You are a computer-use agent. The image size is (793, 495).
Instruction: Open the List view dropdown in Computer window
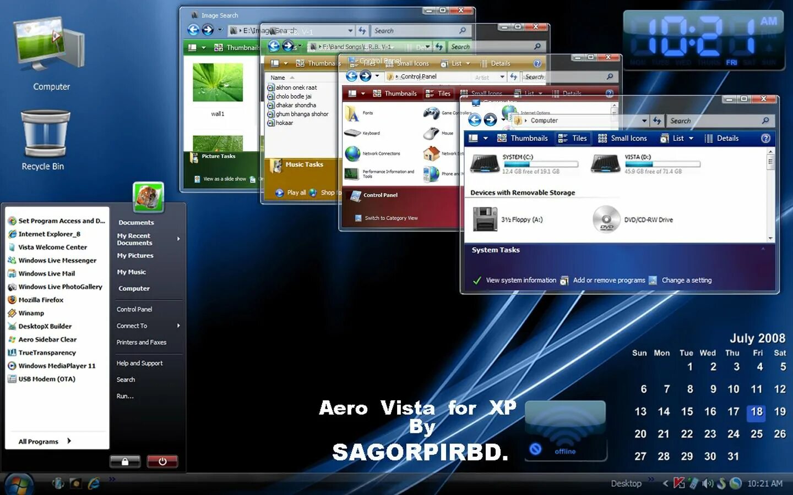(691, 139)
